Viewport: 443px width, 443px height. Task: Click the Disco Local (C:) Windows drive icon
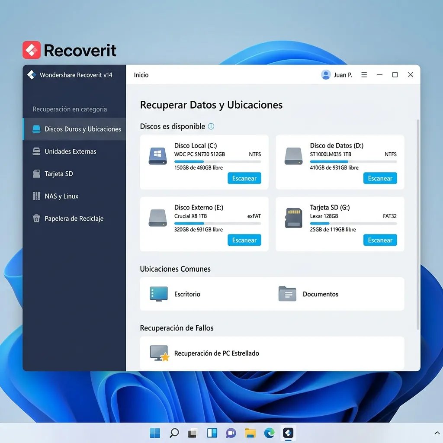[157, 156]
